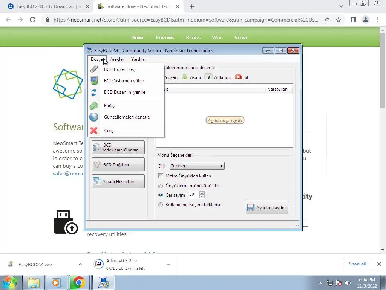The height and width of the screenshot is (290, 386).
Task: Increase Gerisayım value with up arrow
Action: (202, 193)
